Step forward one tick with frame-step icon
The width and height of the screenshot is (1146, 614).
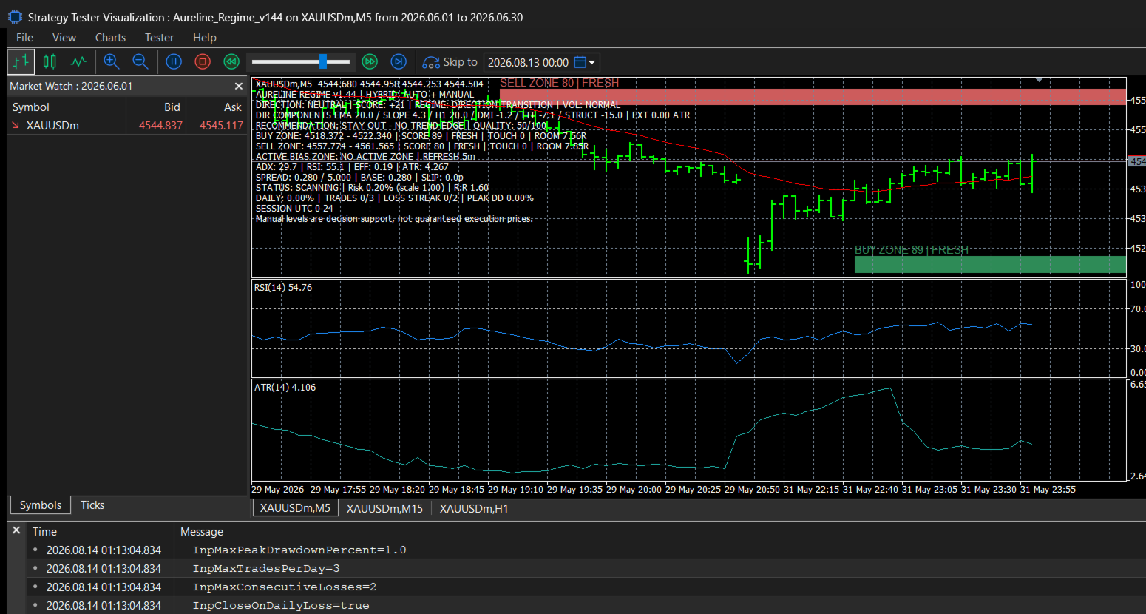coord(399,61)
